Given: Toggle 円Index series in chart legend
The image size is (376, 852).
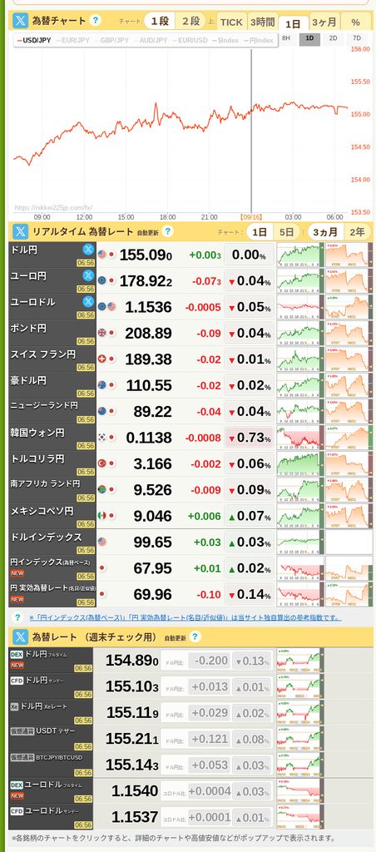Looking at the screenshot, I should (x=259, y=40).
